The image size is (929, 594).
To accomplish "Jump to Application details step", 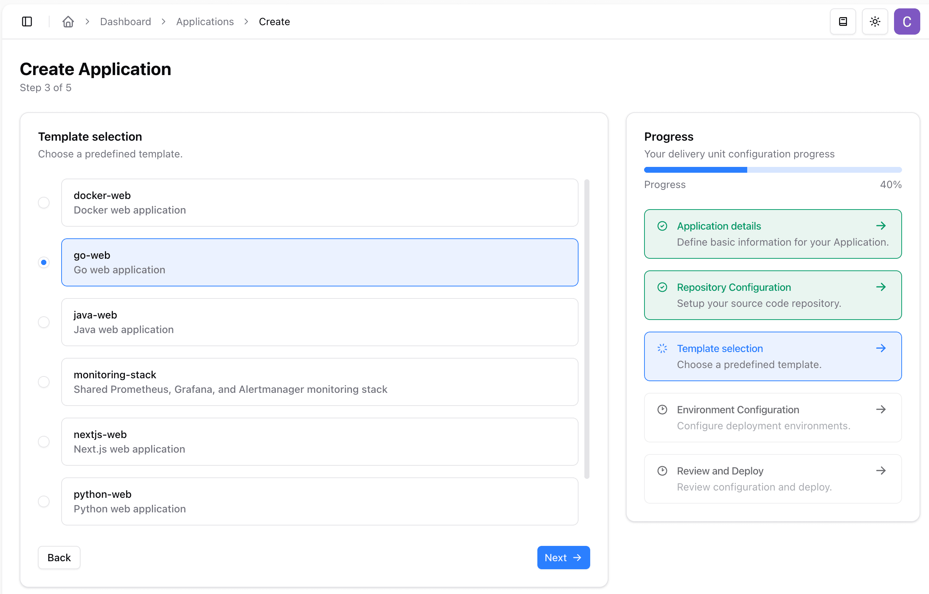I will click(x=773, y=234).
